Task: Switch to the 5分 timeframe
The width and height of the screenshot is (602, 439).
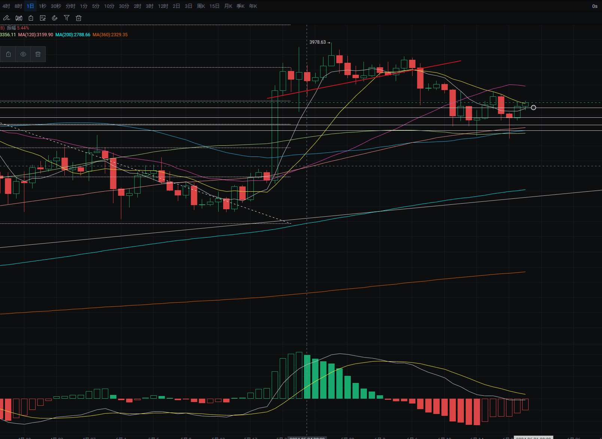Action: (x=96, y=6)
